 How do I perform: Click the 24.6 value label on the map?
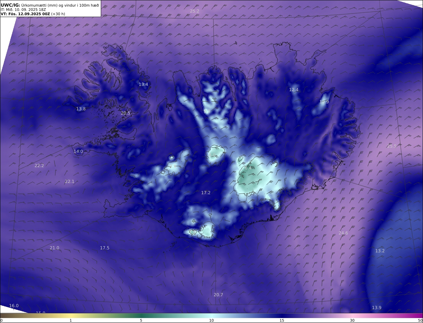343,233
